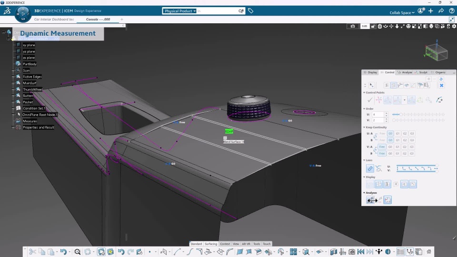Click the tag icon beside search bar
This screenshot has height=257, width=457.
(x=250, y=11)
